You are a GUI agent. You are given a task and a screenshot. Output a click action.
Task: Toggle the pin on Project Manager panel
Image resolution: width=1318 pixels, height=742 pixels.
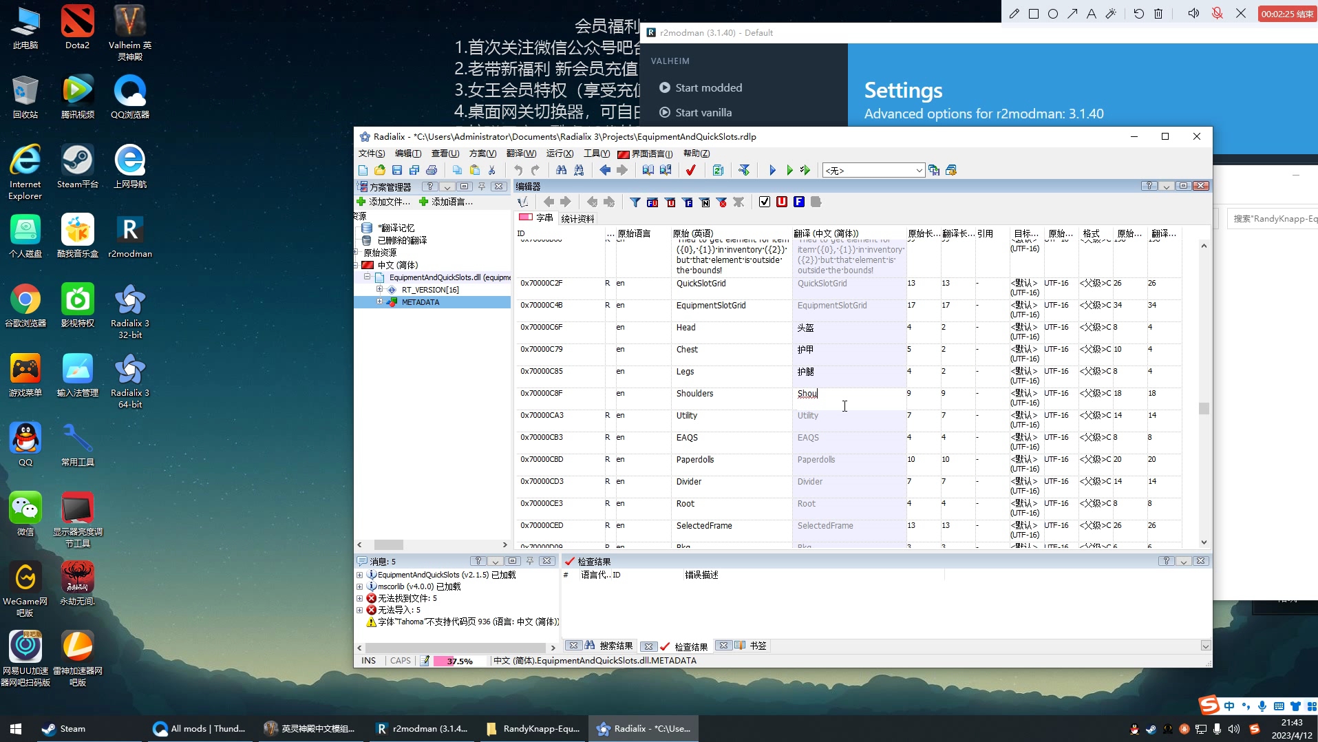[482, 187]
